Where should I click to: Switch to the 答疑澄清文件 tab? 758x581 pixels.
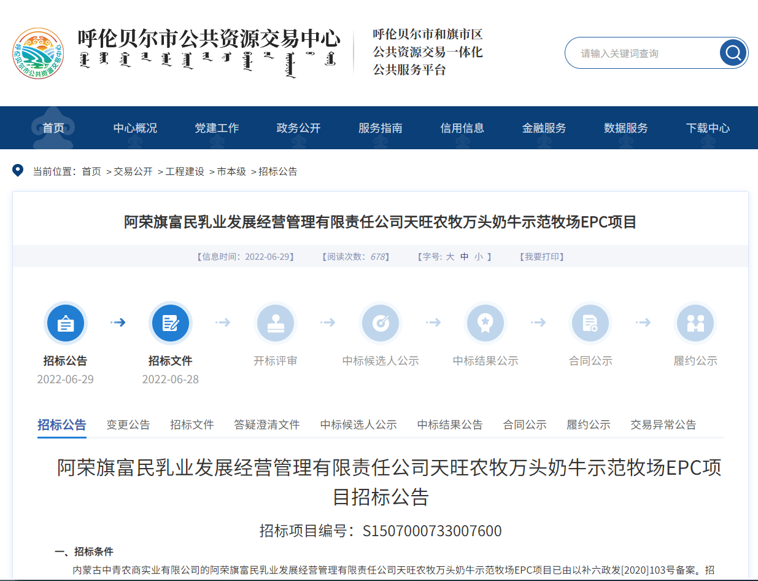(267, 424)
